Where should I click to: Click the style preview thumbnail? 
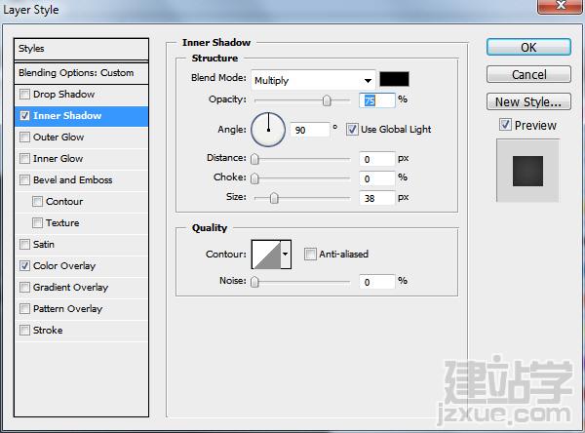527,171
